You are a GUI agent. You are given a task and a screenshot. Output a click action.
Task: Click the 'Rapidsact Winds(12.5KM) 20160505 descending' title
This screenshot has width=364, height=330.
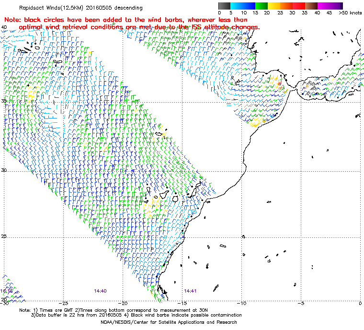tap(81, 8)
